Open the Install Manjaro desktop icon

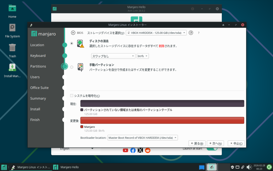(x=12, y=68)
